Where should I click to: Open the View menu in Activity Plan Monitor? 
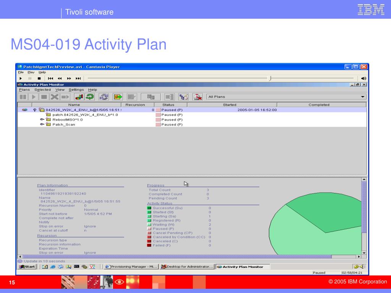[x=60, y=90]
